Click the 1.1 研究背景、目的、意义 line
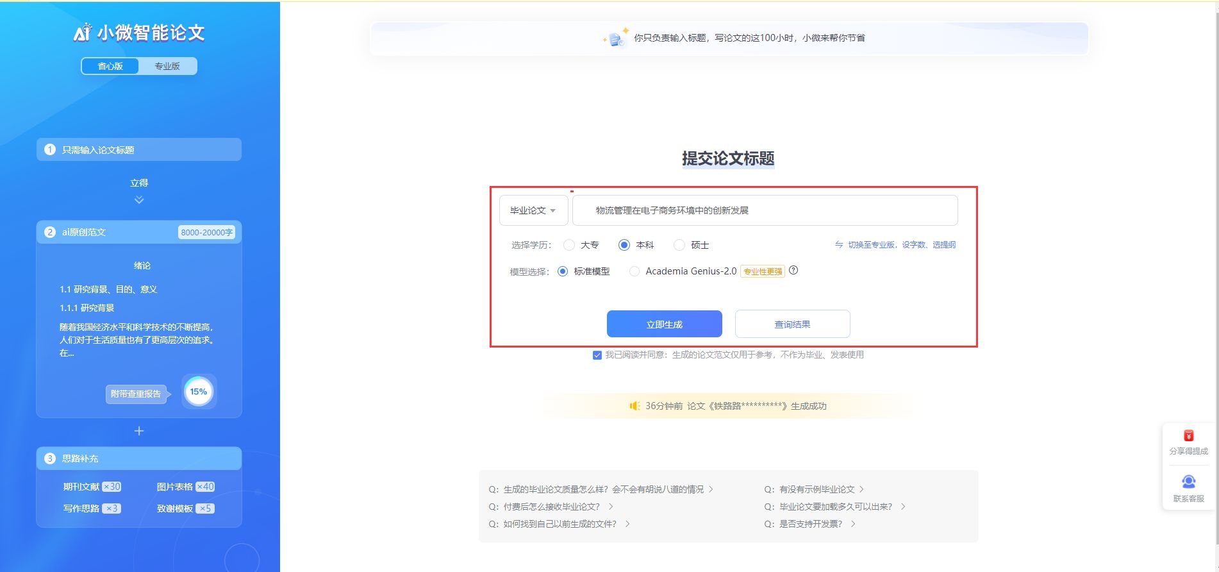Image resolution: width=1219 pixels, height=572 pixels. 108,289
